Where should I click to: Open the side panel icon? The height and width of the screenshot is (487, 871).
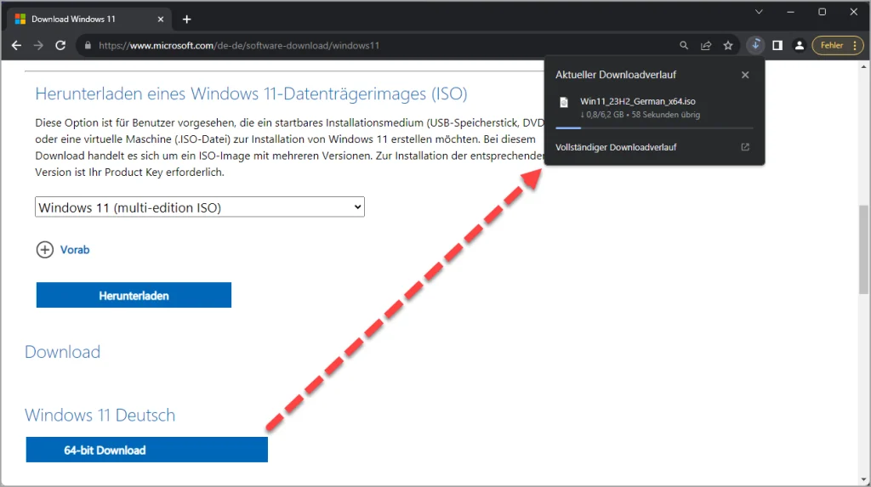click(777, 46)
